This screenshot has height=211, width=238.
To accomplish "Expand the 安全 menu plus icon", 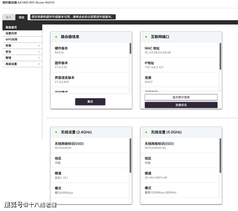I will (39, 52).
